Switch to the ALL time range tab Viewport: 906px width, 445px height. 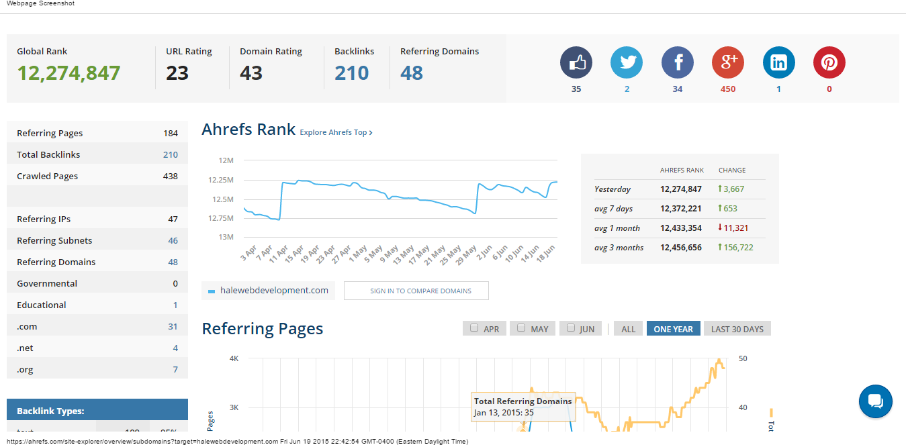(628, 329)
